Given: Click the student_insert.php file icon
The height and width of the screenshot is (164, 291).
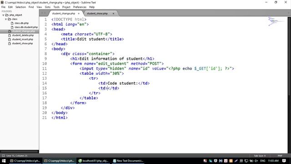Looking at the screenshot, I should pos(10,40).
